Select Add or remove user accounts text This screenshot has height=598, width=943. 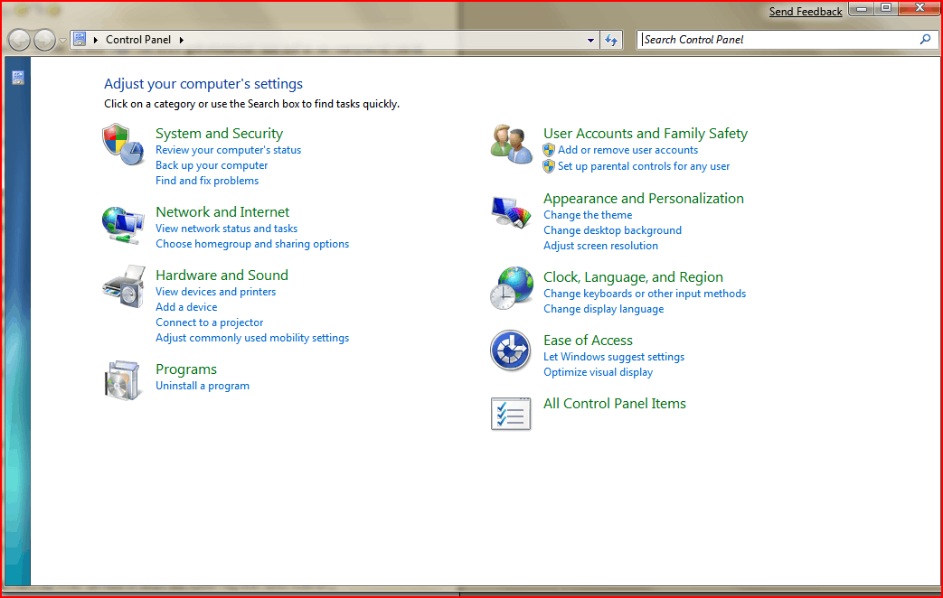pyautogui.click(x=627, y=150)
